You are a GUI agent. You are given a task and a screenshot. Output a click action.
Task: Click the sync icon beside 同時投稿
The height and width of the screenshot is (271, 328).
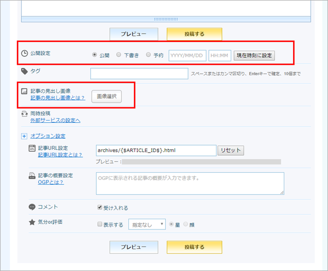(x=24, y=114)
